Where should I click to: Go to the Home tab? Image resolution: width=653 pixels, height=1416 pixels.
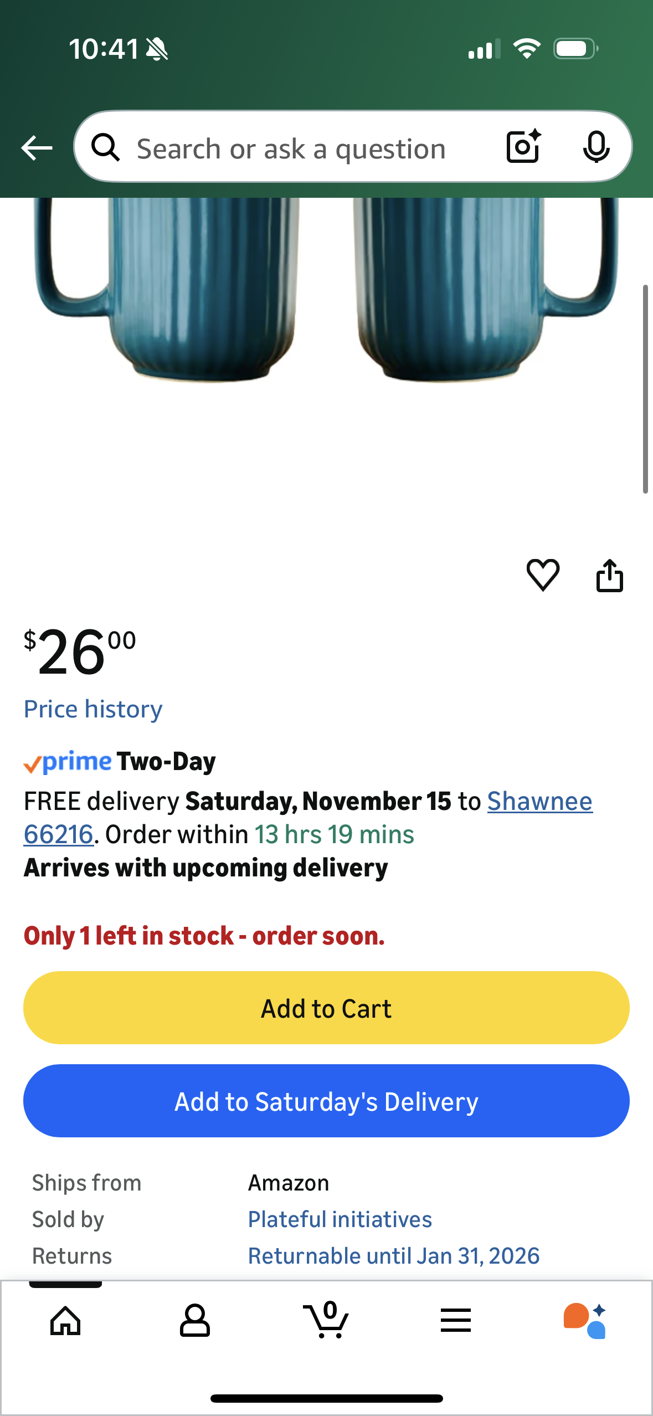(x=65, y=1321)
